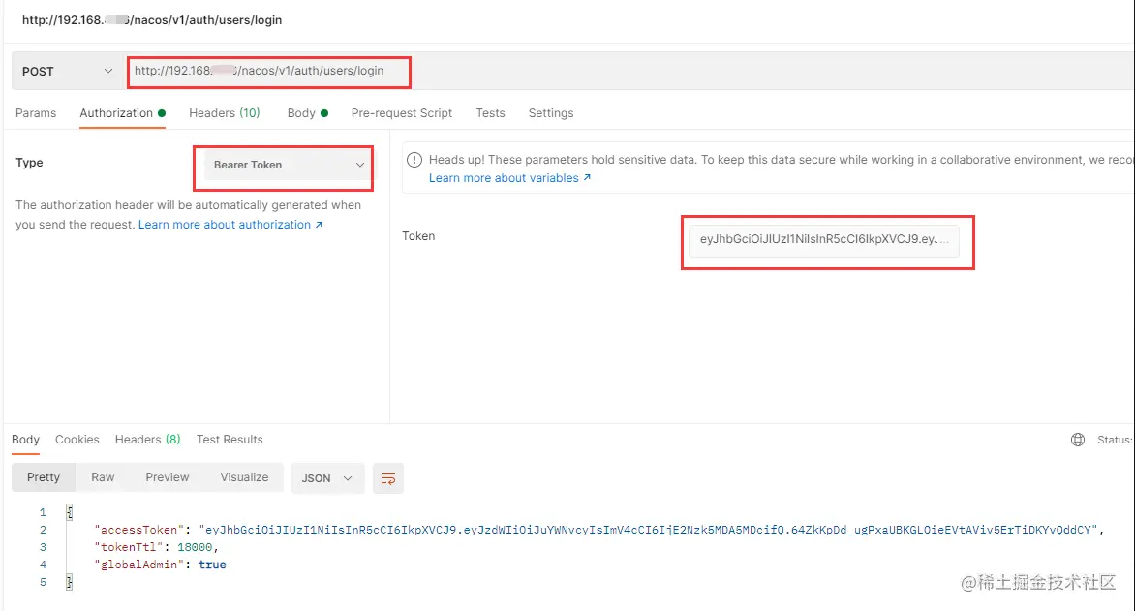1135x611 pixels.
Task: Choose the Preview response view
Action: click(x=168, y=477)
